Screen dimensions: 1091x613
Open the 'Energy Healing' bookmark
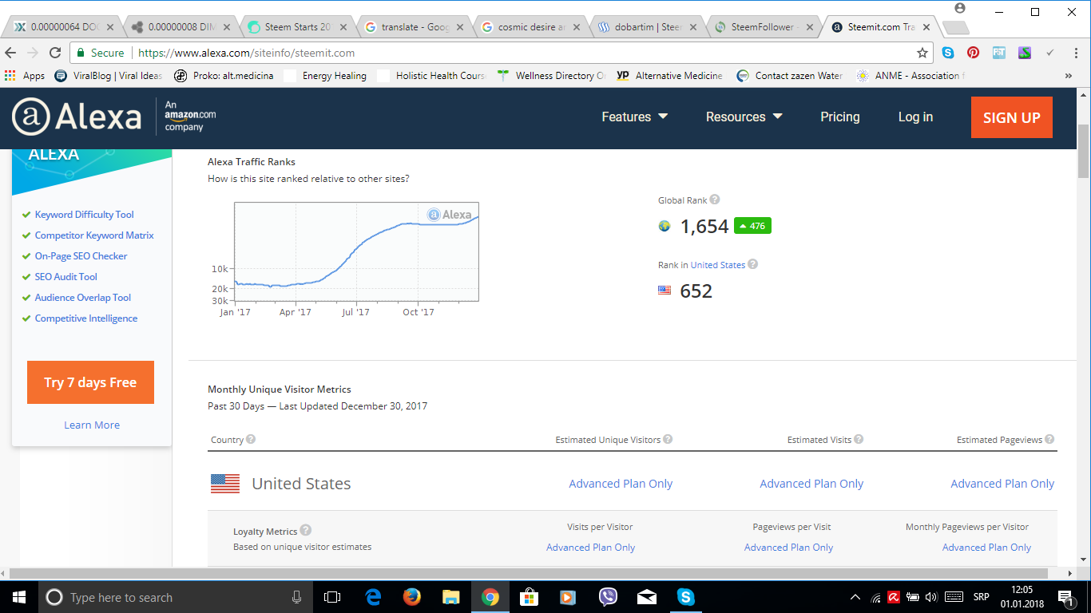(326, 76)
